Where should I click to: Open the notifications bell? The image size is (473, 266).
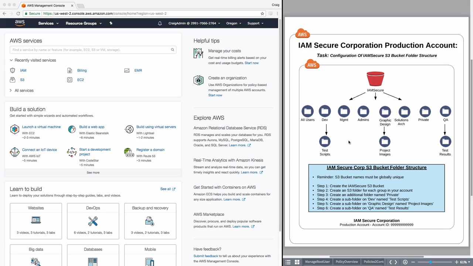pos(160,23)
